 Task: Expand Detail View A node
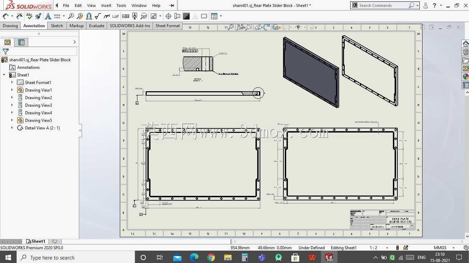point(12,128)
